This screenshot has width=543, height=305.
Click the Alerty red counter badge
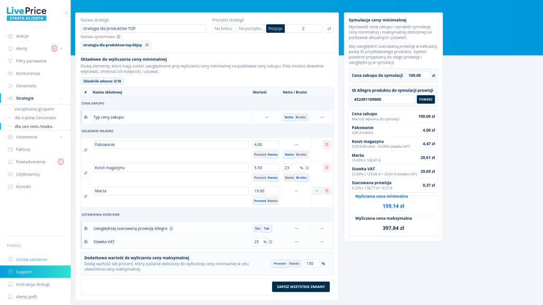[x=54, y=48]
